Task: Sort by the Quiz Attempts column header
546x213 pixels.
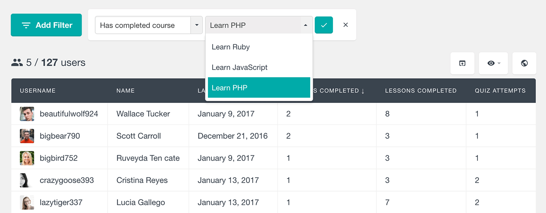Action: point(500,91)
